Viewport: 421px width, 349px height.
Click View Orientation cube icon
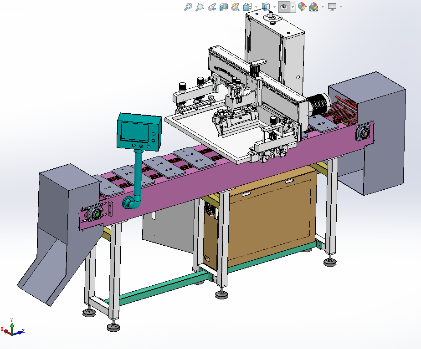247,7
